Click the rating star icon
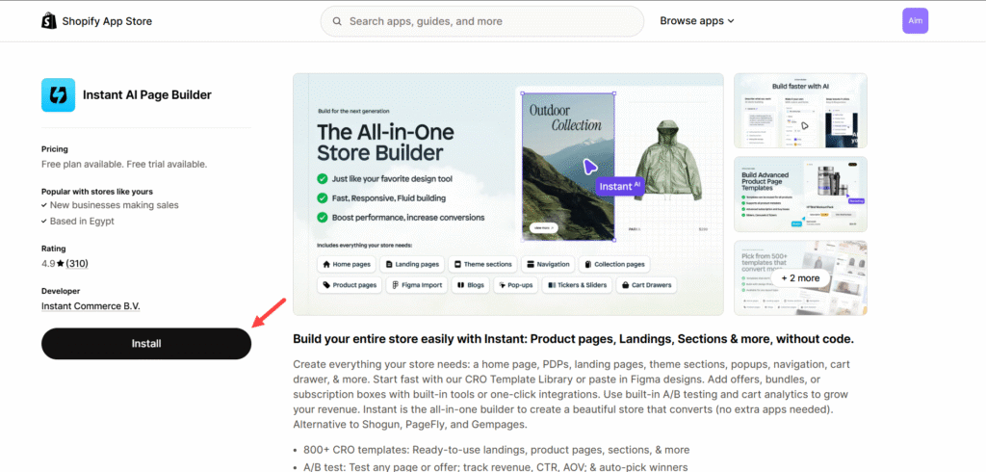This screenshot has height=472, width=986. coord(61,264)
